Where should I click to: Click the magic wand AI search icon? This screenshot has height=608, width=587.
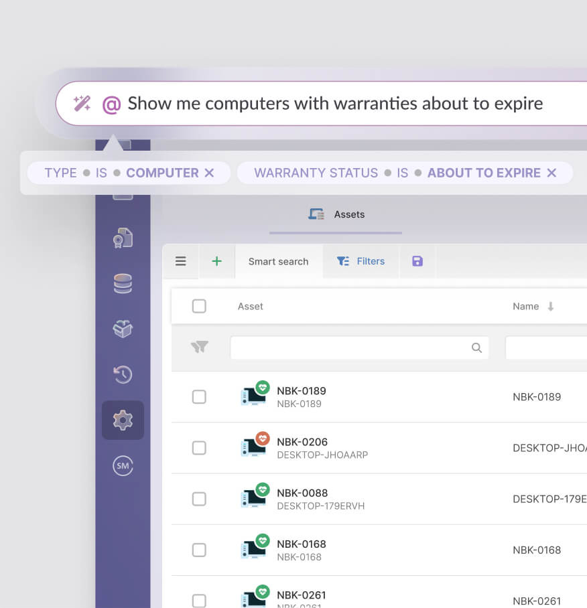point(82,104)
